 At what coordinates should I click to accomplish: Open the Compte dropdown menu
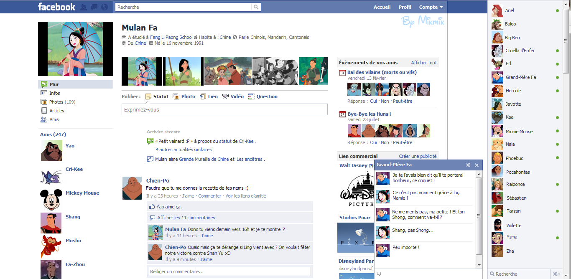(x=431, y=7)
